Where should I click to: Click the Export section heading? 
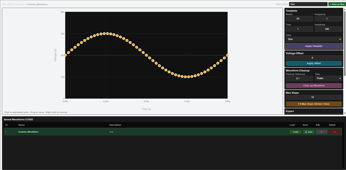[290, 111]
